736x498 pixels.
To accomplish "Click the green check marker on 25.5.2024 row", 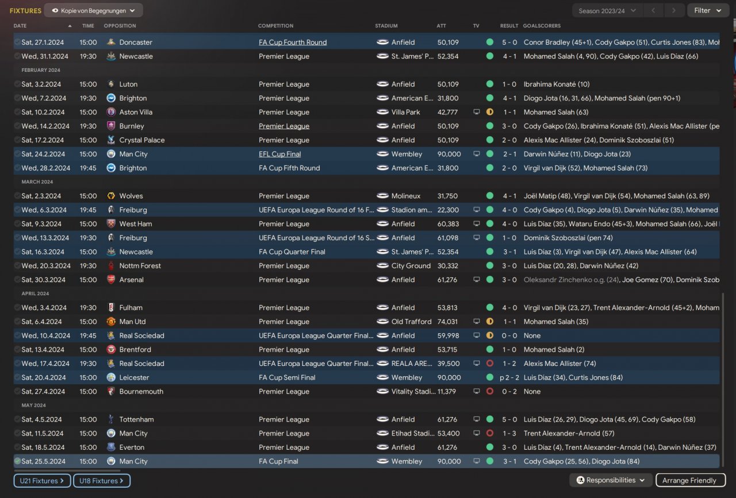I will point(17,461).
